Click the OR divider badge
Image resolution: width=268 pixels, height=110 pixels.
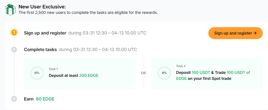(143, 73)
